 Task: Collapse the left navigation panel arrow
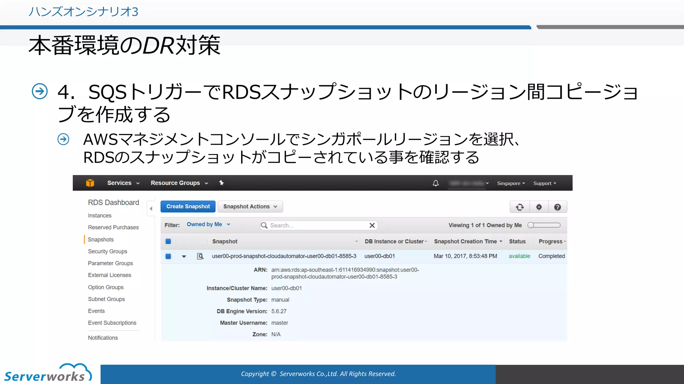[151, 208]
